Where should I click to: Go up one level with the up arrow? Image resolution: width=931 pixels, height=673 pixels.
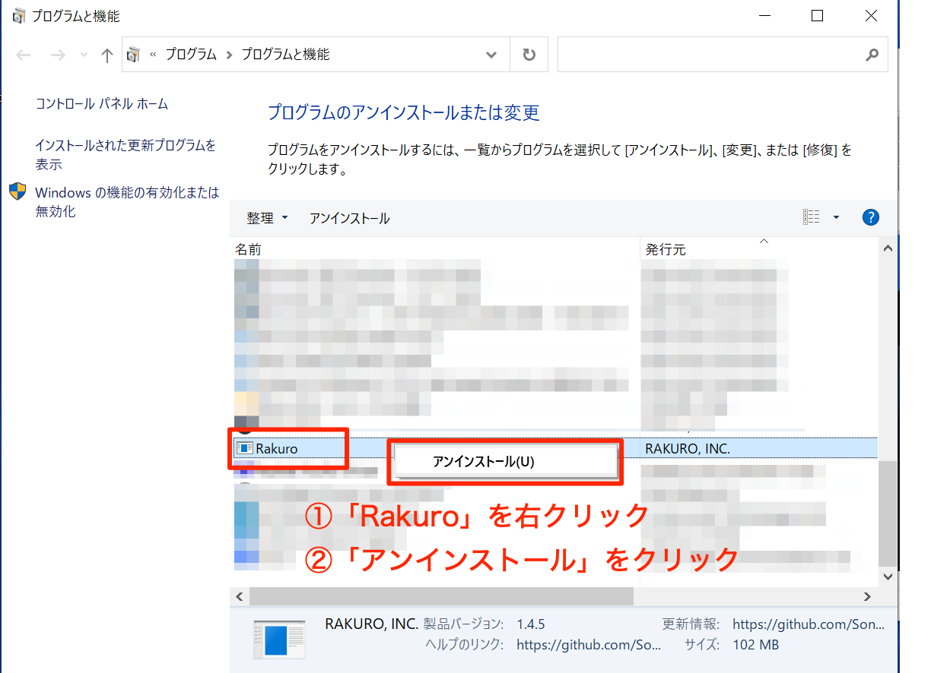pos(107,55)
